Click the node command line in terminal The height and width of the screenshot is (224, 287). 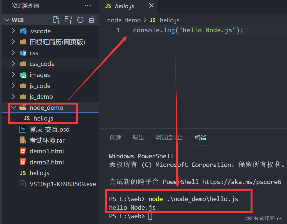pyautogui.click(x=174, y=199)
